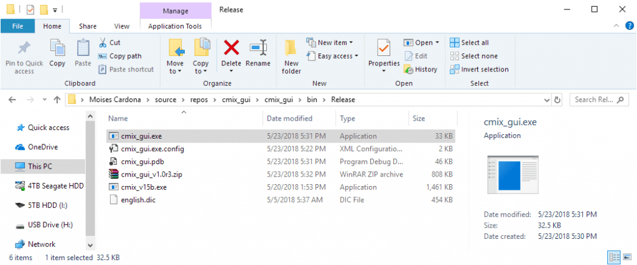This screenshot has width=637, height=265.
Task: Select cmix_v15b.exe file
Action: (281, 187)
